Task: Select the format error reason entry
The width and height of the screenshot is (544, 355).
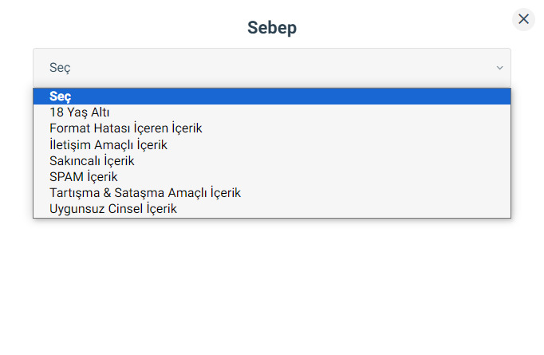Action: [272, 128]
